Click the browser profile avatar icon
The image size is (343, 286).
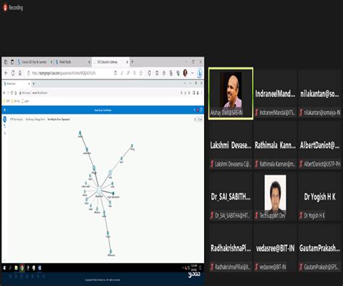tap(185, 73)
